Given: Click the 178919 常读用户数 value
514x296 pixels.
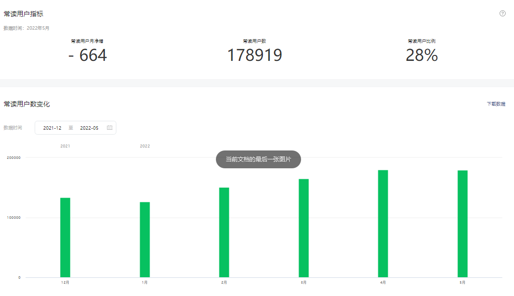Looking at the screenshot, I should click(x=255, y=55).
